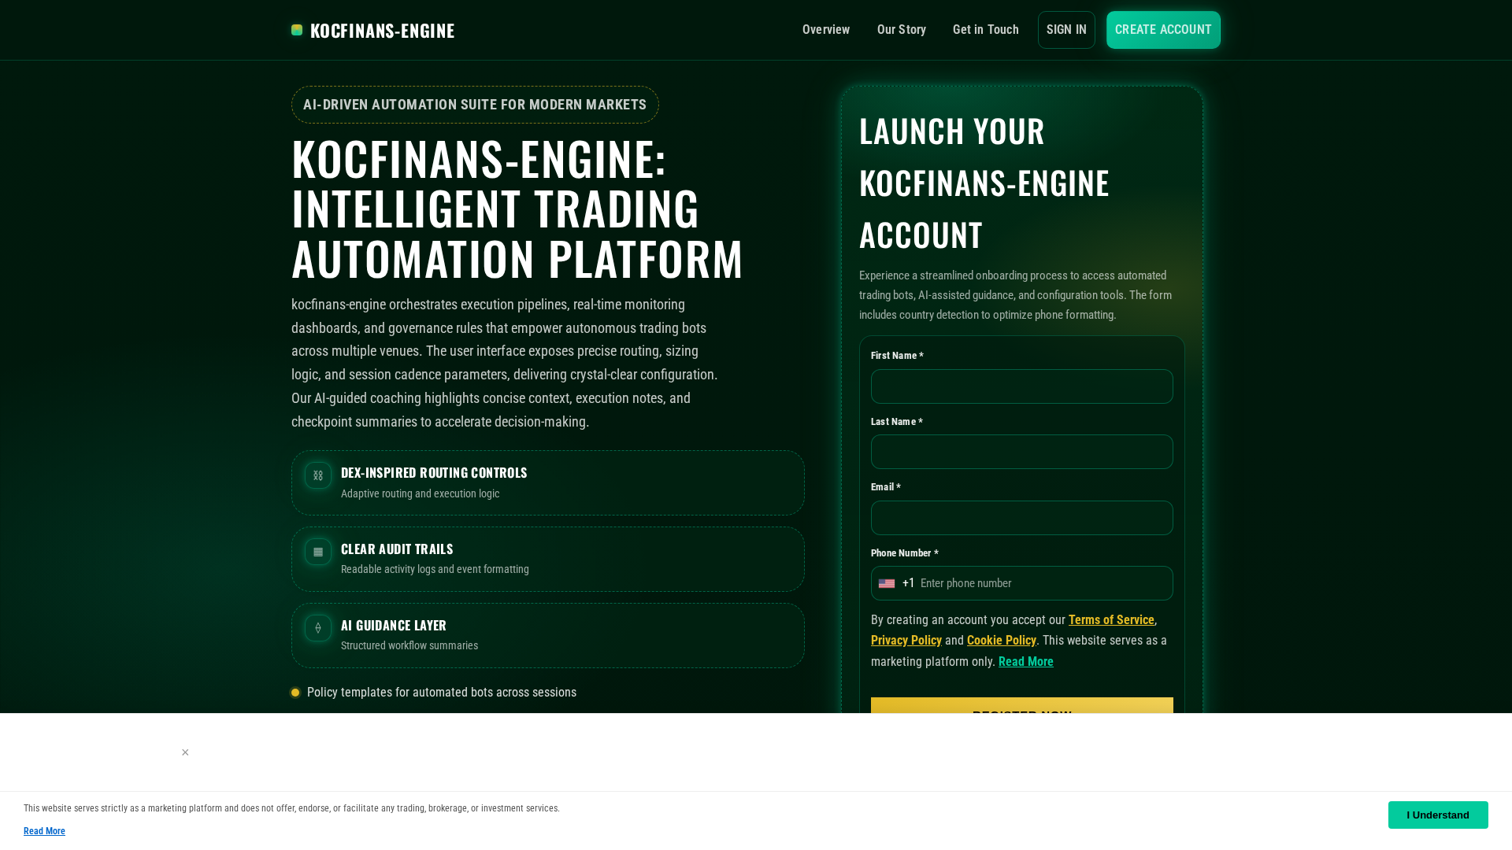1512x850 pixels.
Task: Click 'Adaptive routing and execution logic' text
Action: click(x=420, y=493)
